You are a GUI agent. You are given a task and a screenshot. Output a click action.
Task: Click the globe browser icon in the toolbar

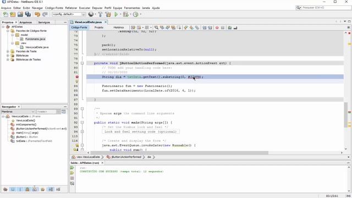click(x=91, y=14)
